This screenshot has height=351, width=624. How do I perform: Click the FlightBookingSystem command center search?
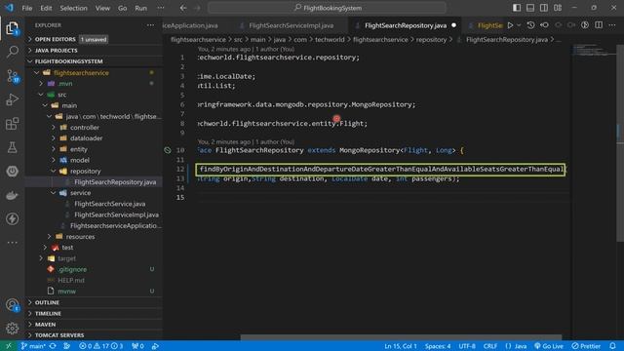coord(328,8)
